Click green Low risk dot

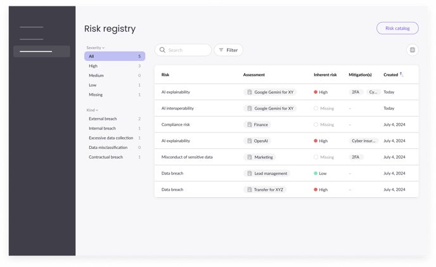[316, 173]
